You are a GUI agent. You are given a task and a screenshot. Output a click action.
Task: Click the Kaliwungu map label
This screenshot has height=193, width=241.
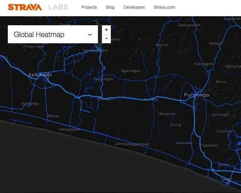pyautogui.click(x=30, y=103)
